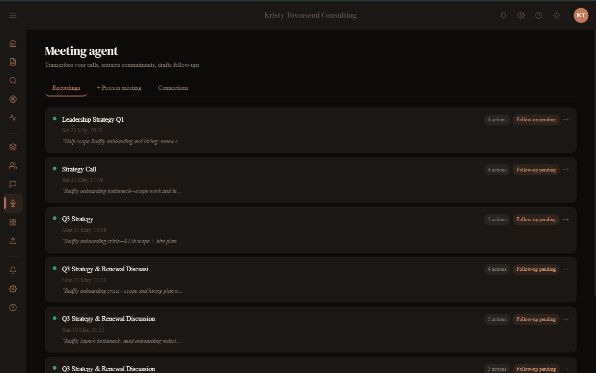Image resolution: width=596 pixels, height=373 pixels.
Task: Open the people contacts icon in the sidebar
Action: (13, 166)
